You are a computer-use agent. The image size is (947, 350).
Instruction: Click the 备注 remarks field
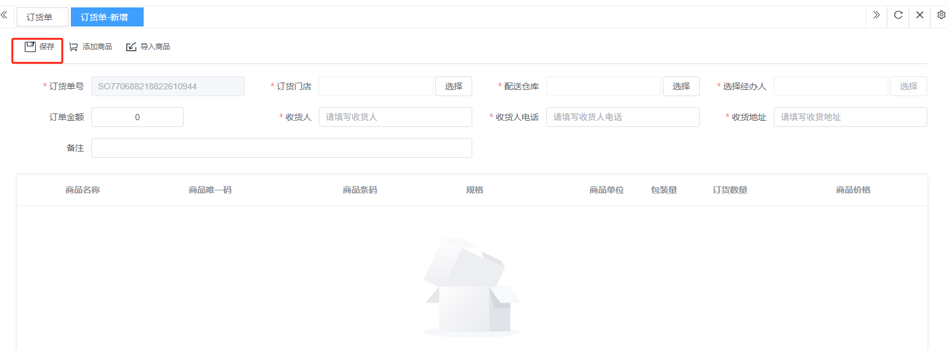click(281, 148)
